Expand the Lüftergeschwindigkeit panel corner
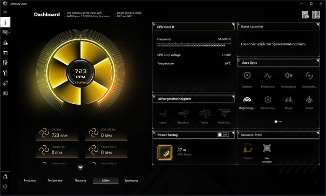Viewport: 326px width, 196px height. click(x=233, y=97)
